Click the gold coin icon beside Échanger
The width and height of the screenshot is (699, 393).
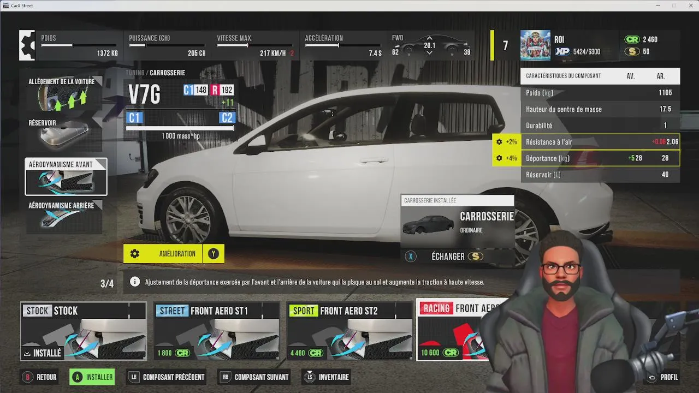click(475, 257)
